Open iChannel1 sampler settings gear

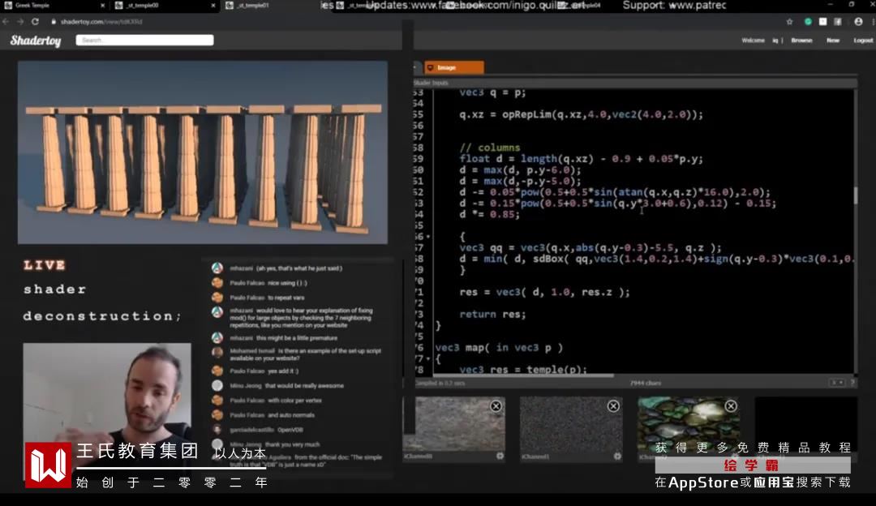coord(617,457)
